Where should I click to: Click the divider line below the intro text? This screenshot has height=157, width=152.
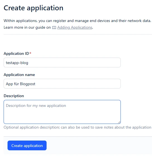pos(78,34)
